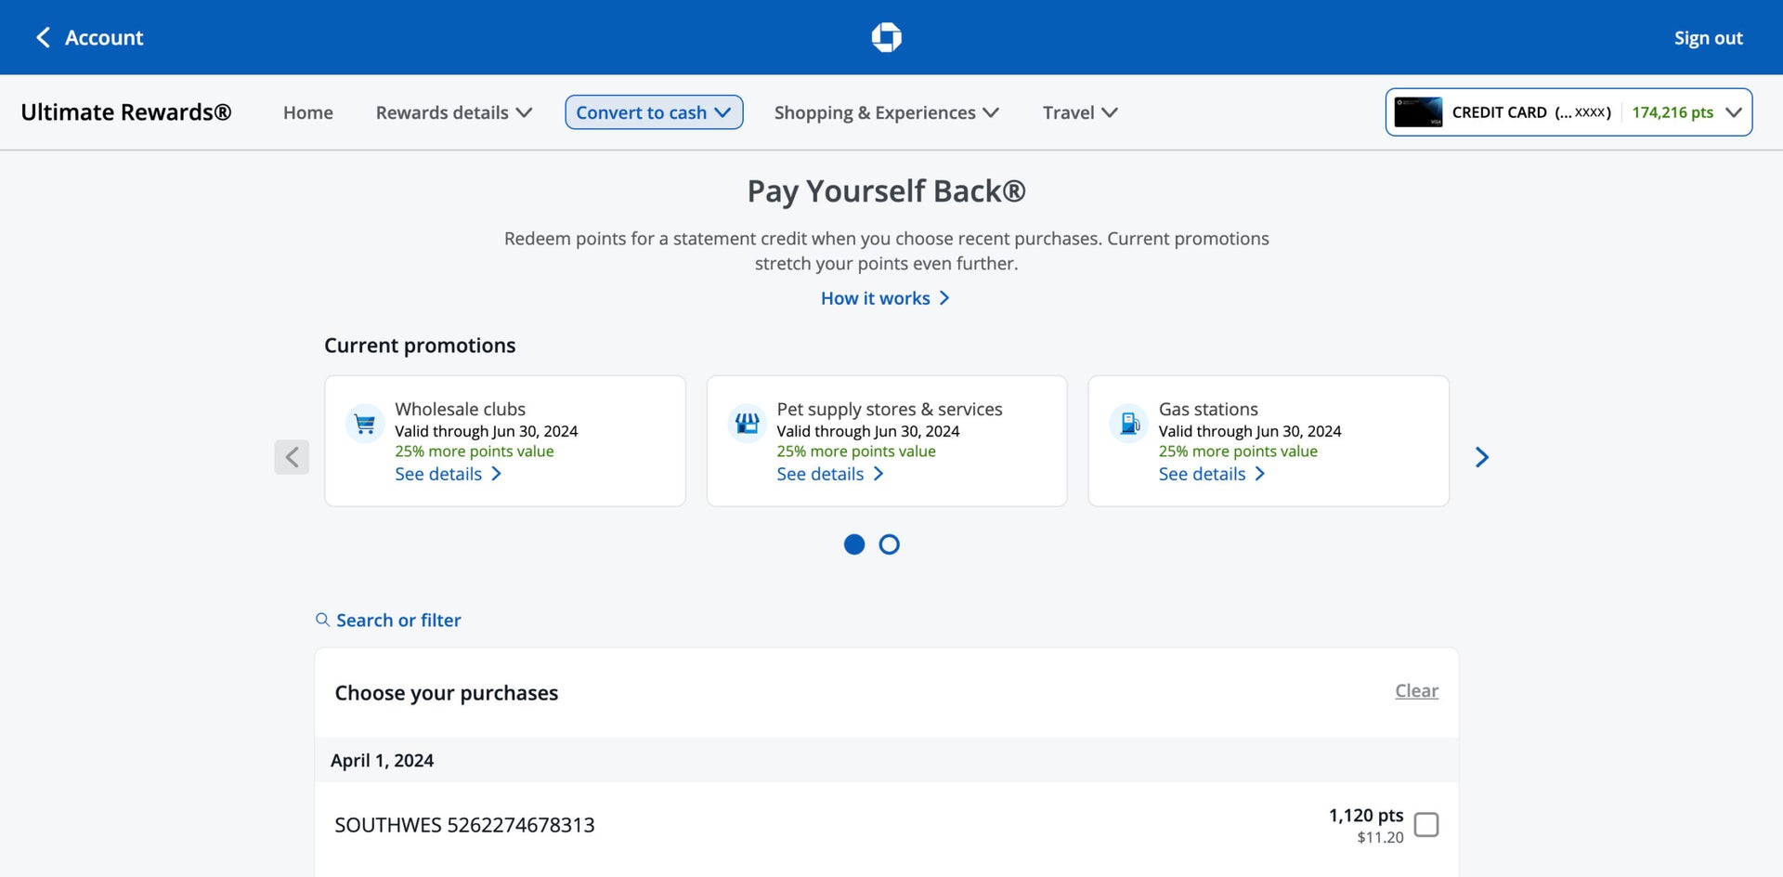Viewport: 1783px width, 877px height.
Task: Select the second carousel page dot
Action: point(889,544)
